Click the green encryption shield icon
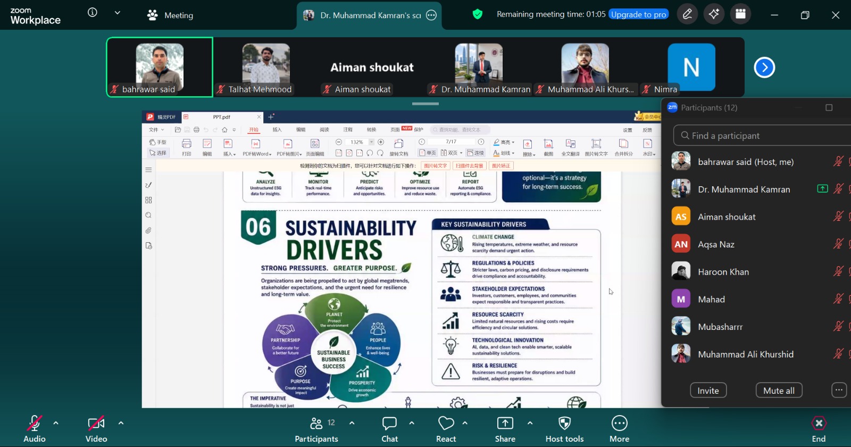The image size is (851, 447). pos(478,14)
